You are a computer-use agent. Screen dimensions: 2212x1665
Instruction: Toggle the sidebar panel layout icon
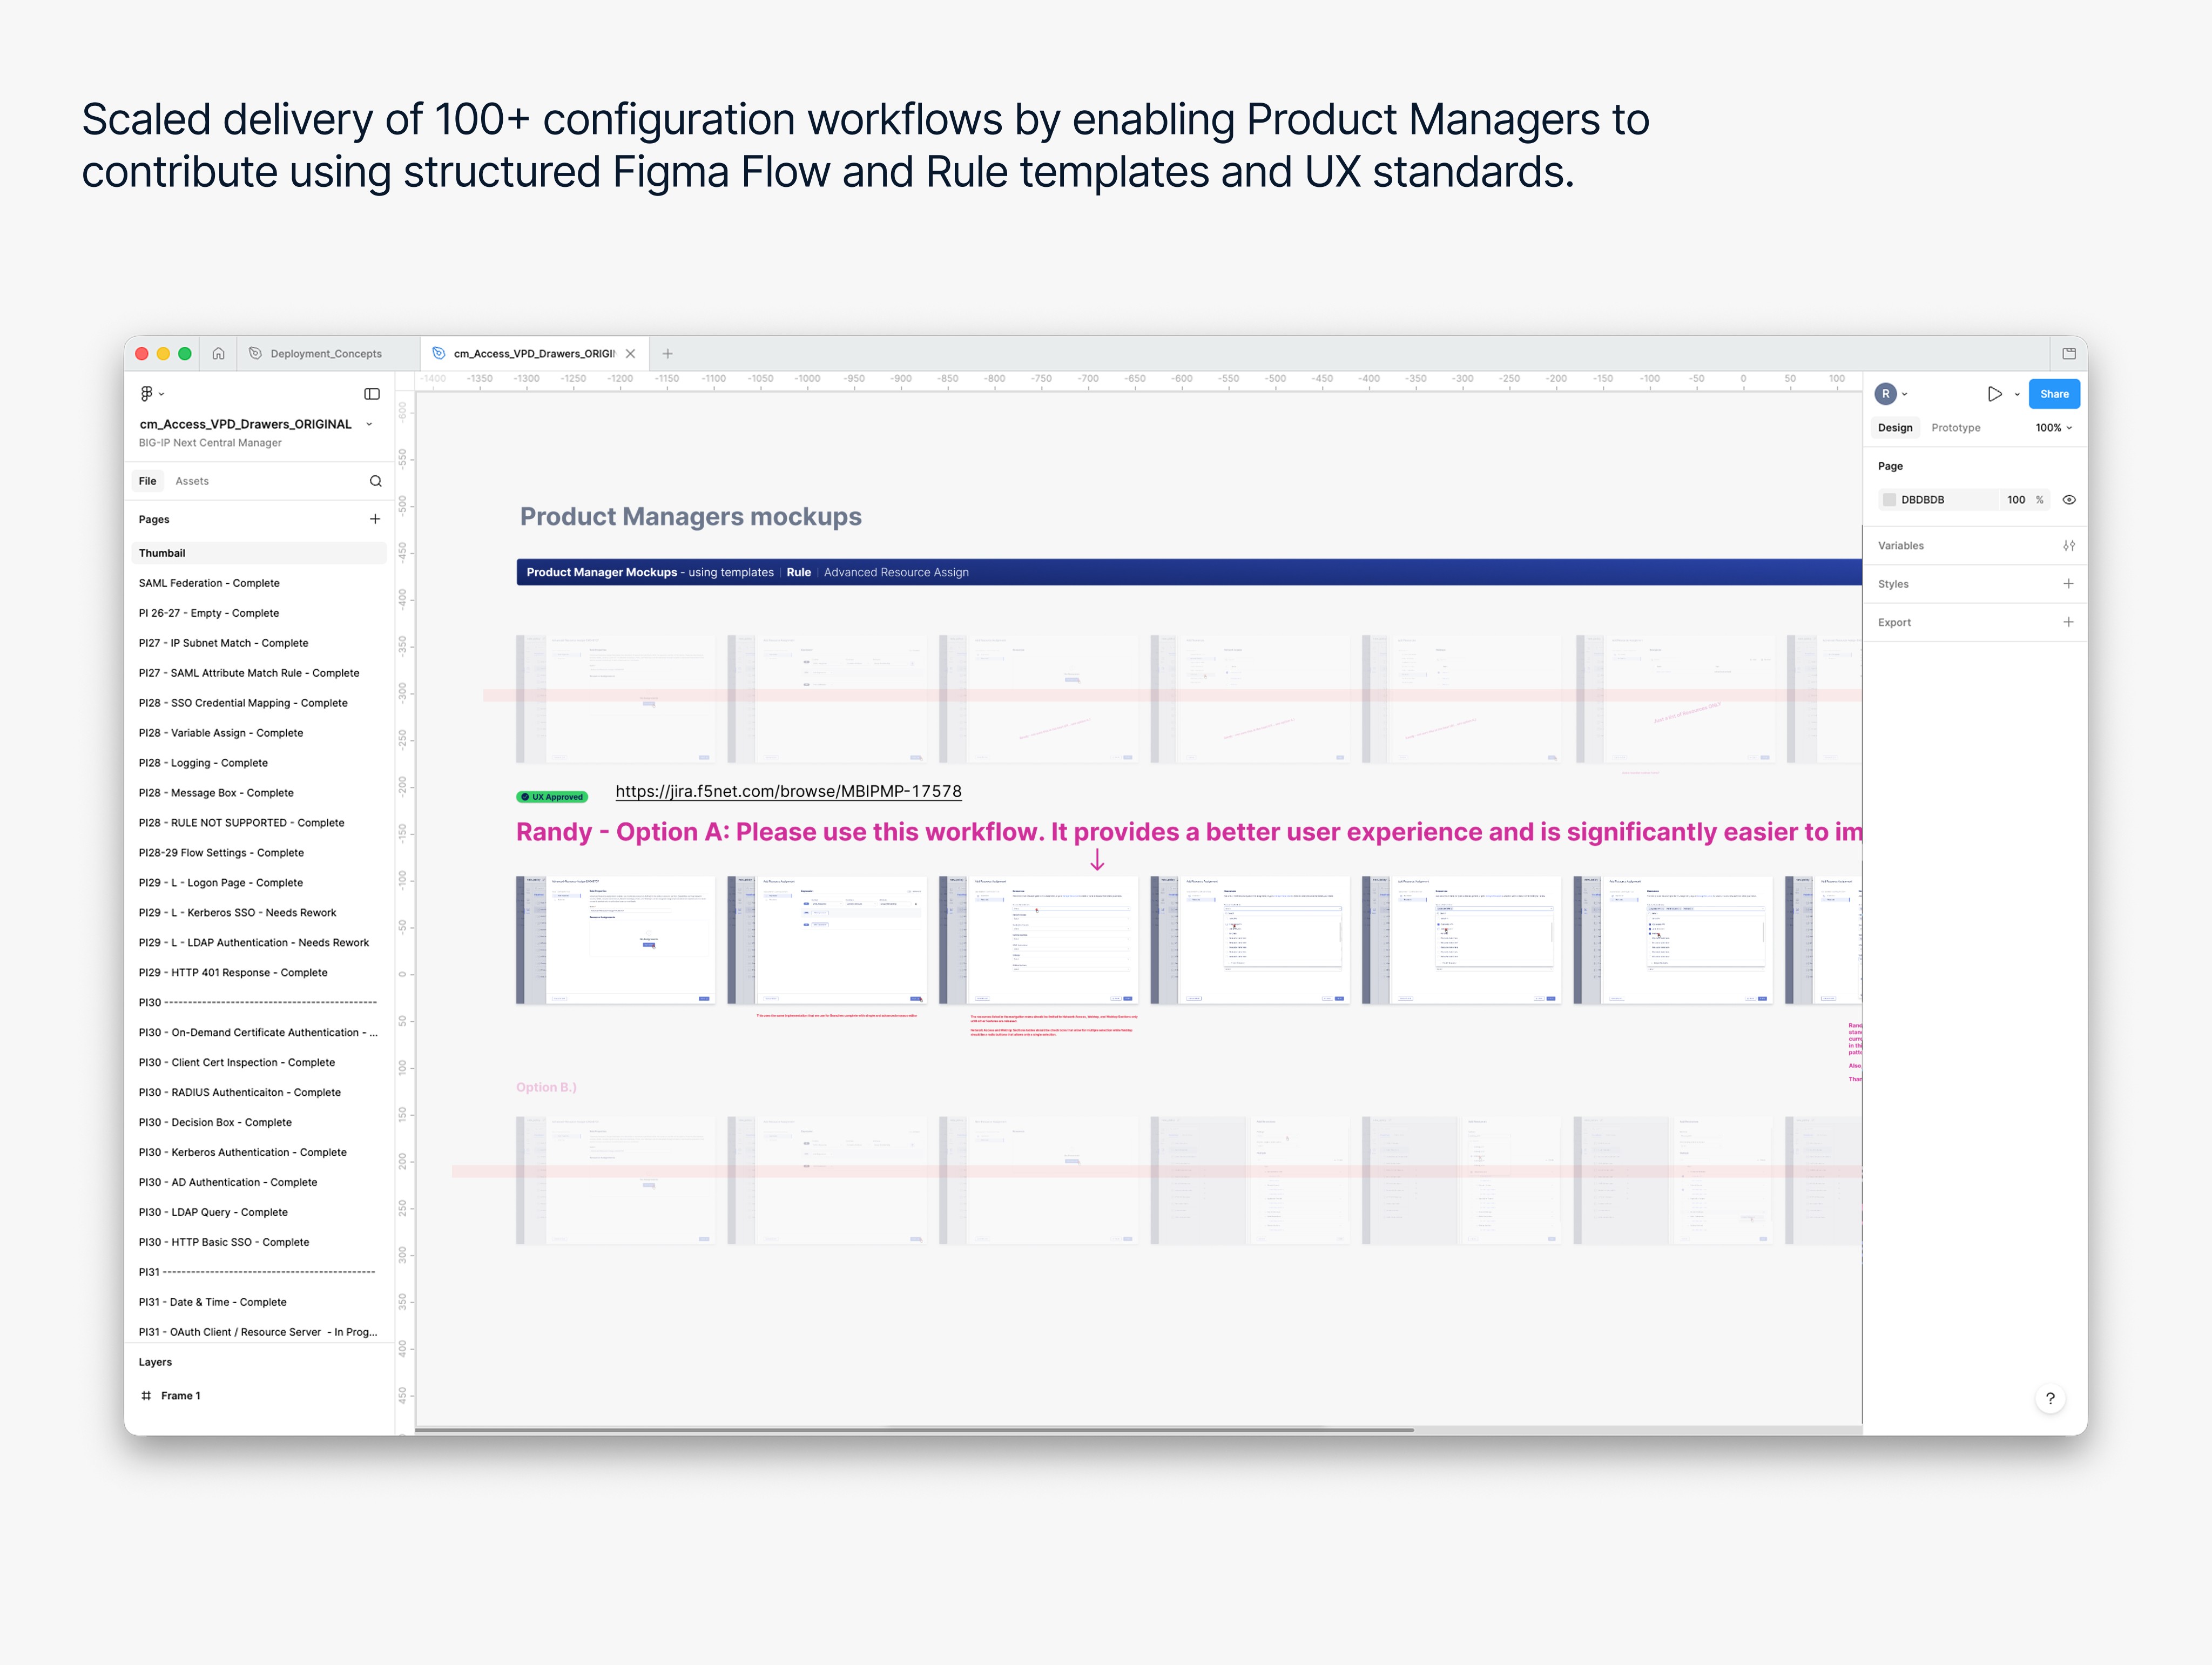pos(372,394)
